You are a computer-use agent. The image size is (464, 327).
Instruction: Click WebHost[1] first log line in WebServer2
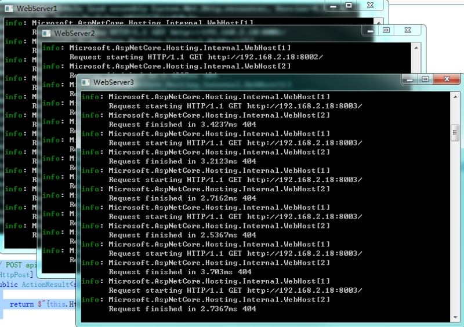[180, 48]
